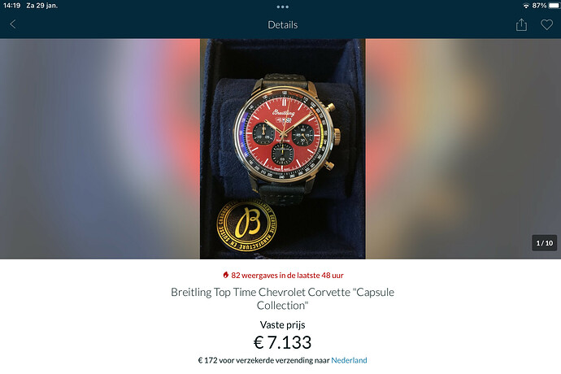This screenshot has height=374, width=561.
Task: Tap the € 172 insured shipping text
Action: tap(263, 360)
